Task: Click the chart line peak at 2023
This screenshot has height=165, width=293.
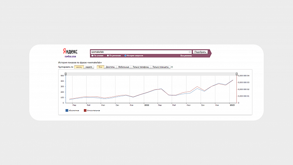Action: click(x=233, y=80)
